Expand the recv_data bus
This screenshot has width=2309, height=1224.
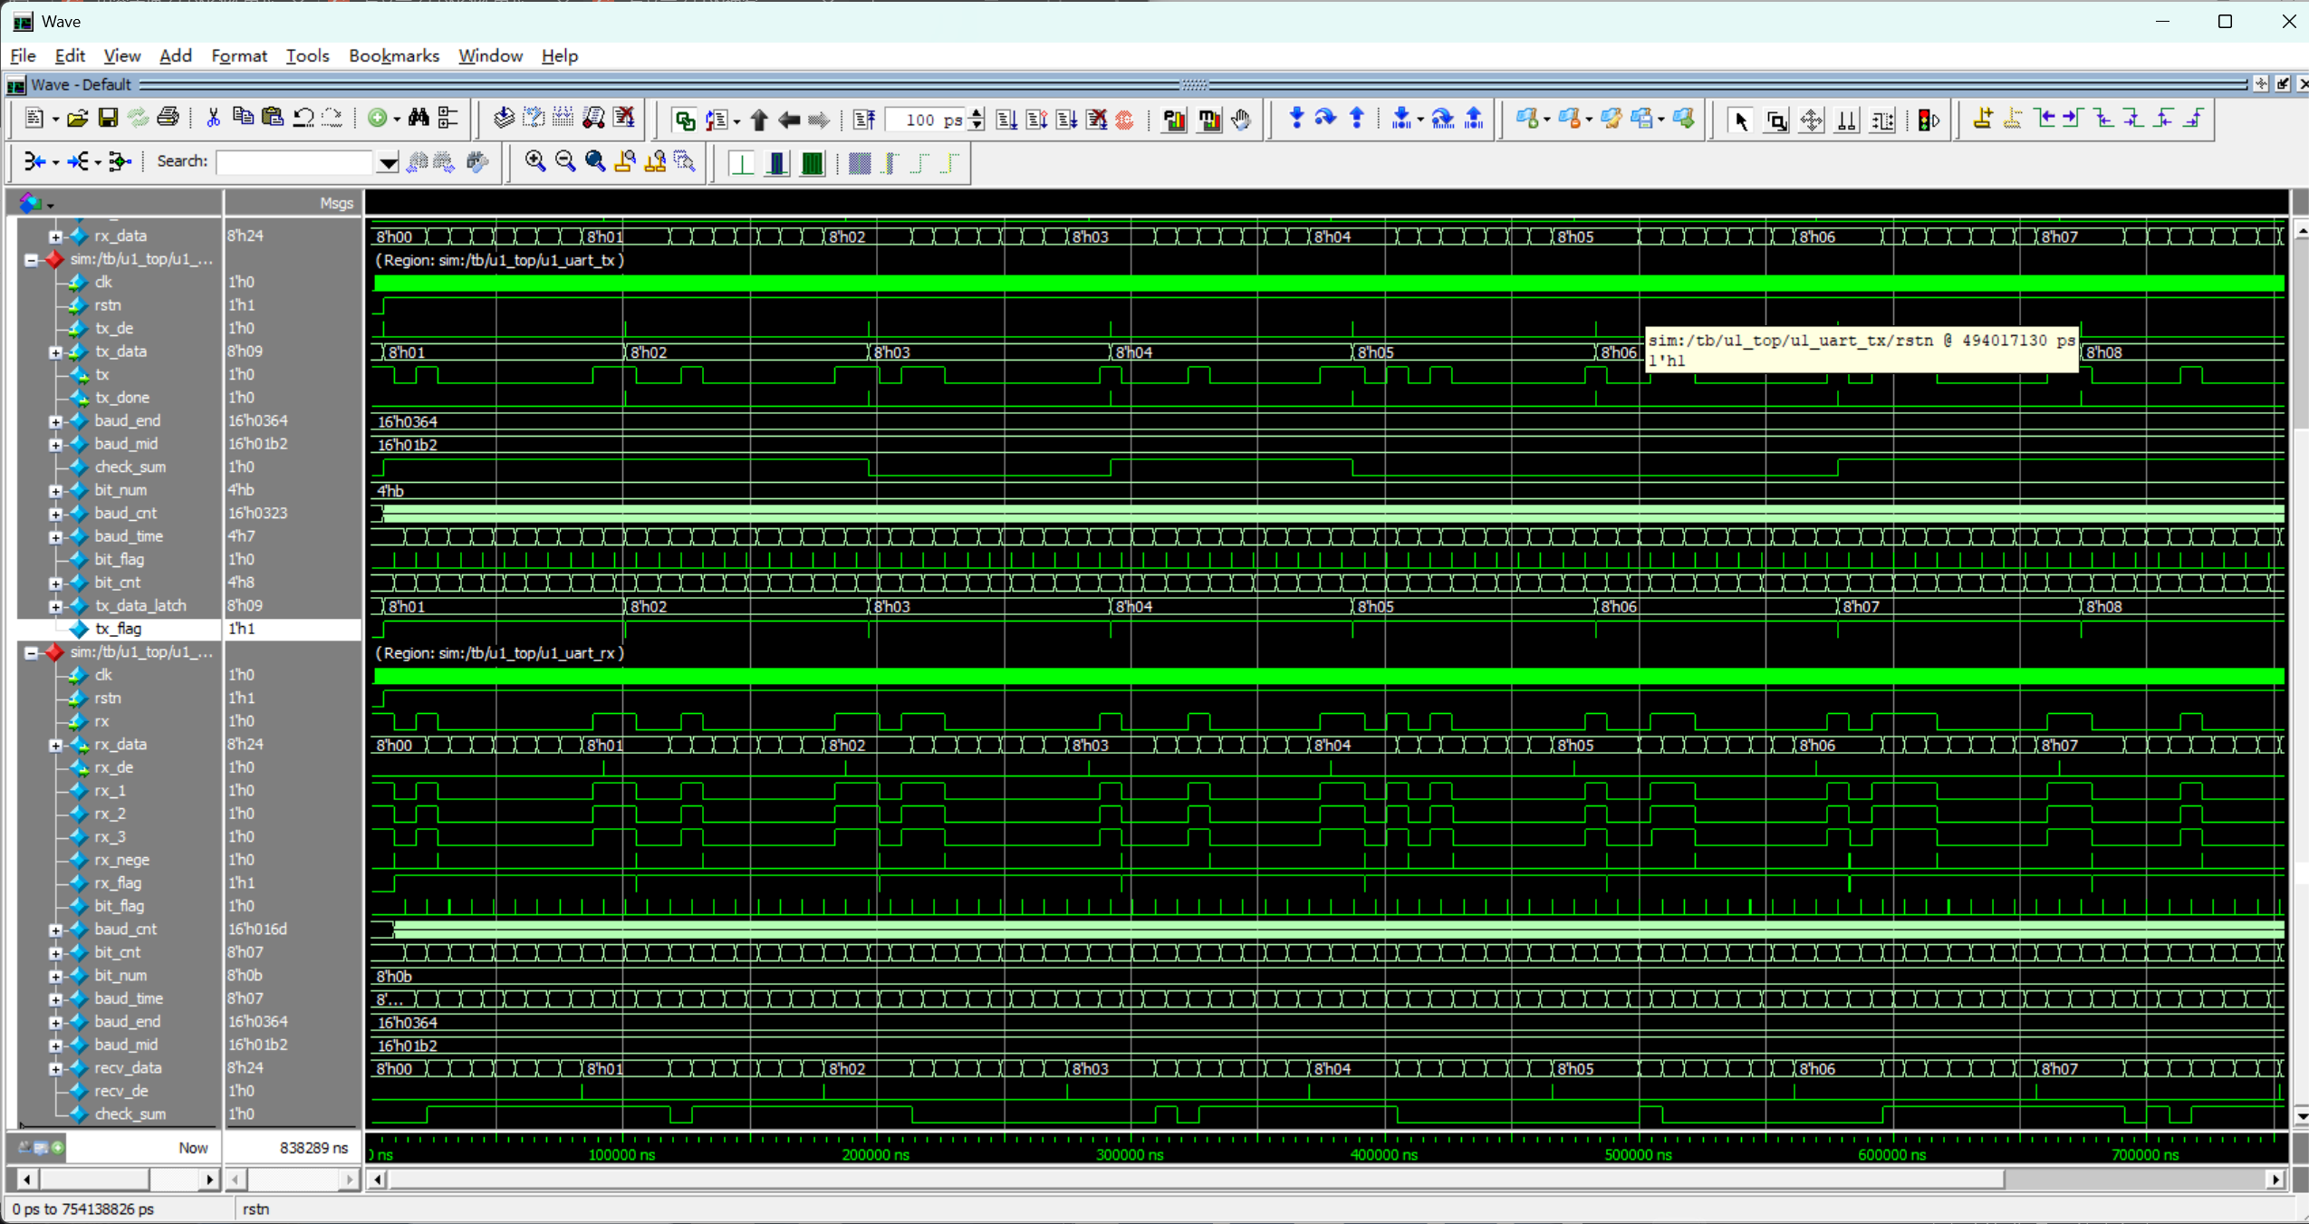pos(55,1068)
